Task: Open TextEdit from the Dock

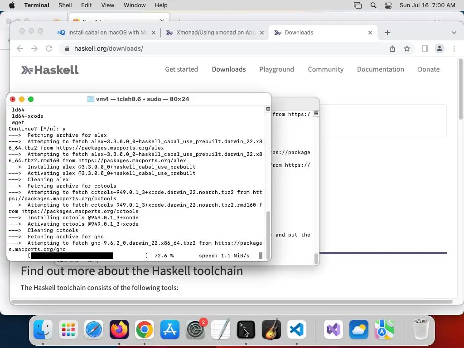Action: tap(221, 329)
